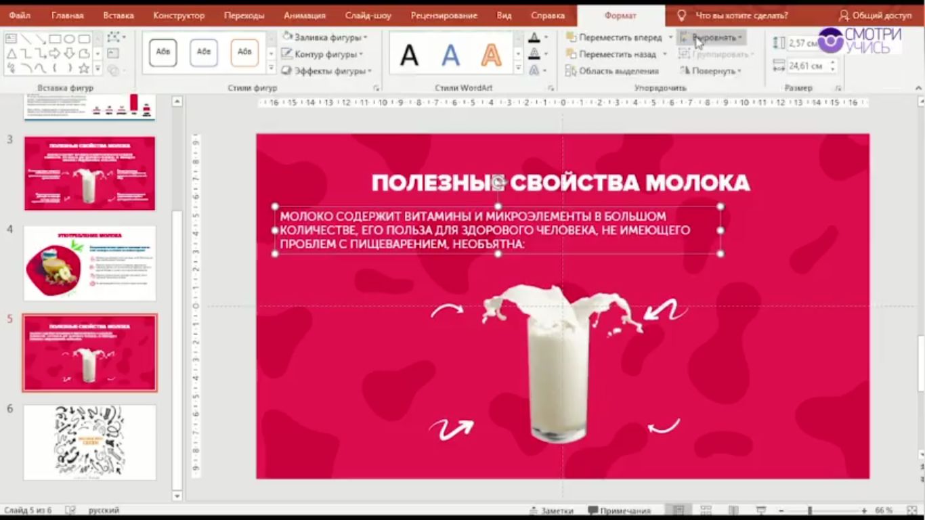Apply the blue outline shape style
This screenshot has height=520, width=925.
(x=204, y=52)
